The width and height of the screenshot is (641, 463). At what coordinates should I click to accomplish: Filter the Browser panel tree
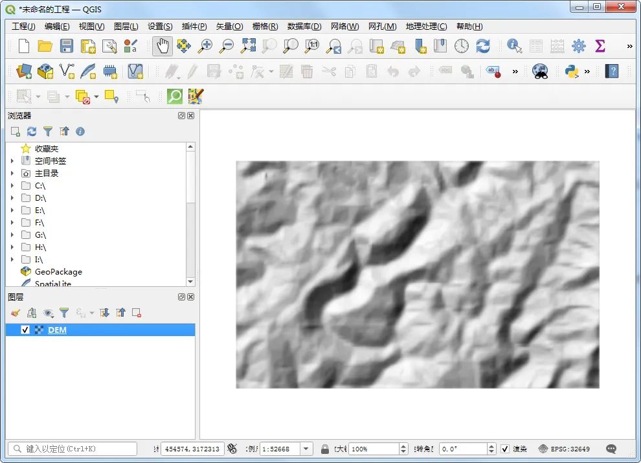[48, 131]
